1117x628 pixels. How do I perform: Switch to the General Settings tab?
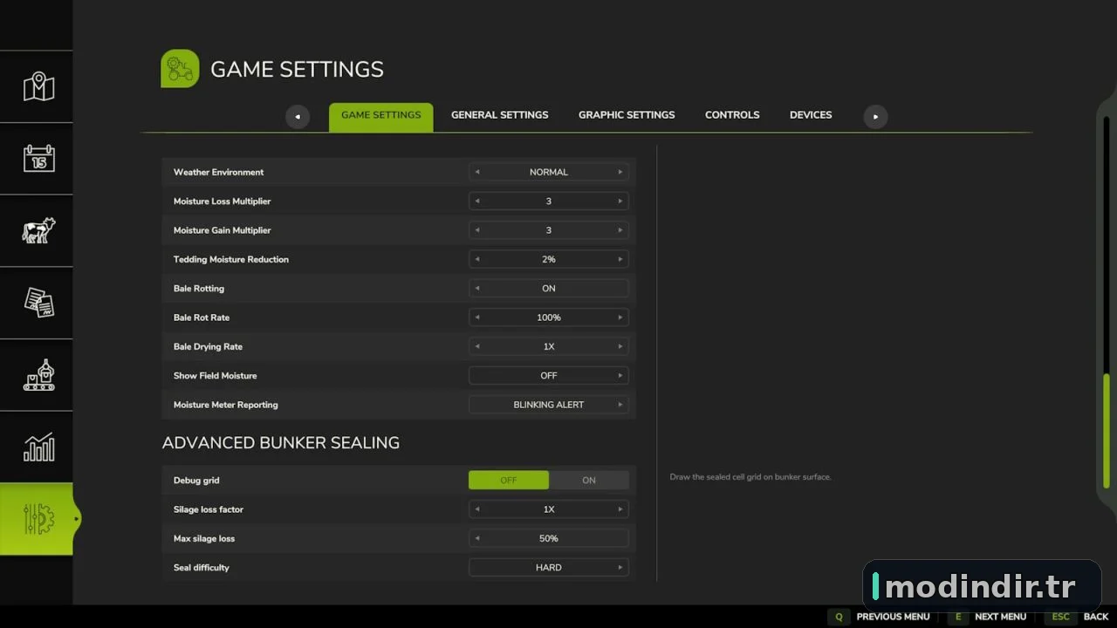[500, 115]
